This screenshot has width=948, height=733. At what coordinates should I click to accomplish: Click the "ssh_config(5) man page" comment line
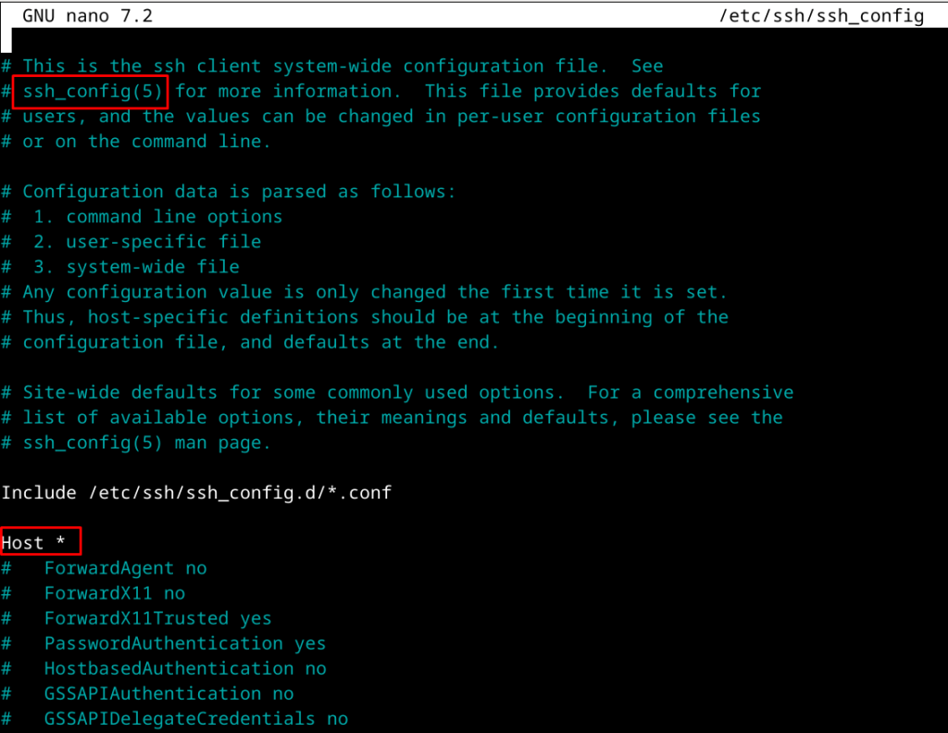[146, 442]
